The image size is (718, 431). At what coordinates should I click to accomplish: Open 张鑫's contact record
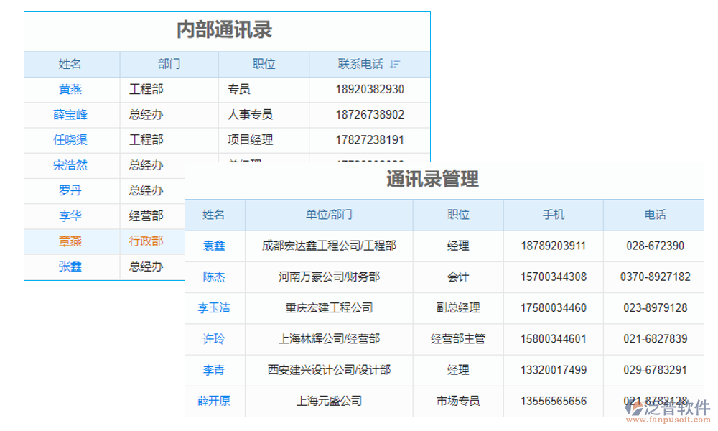[x=71, y=267]
